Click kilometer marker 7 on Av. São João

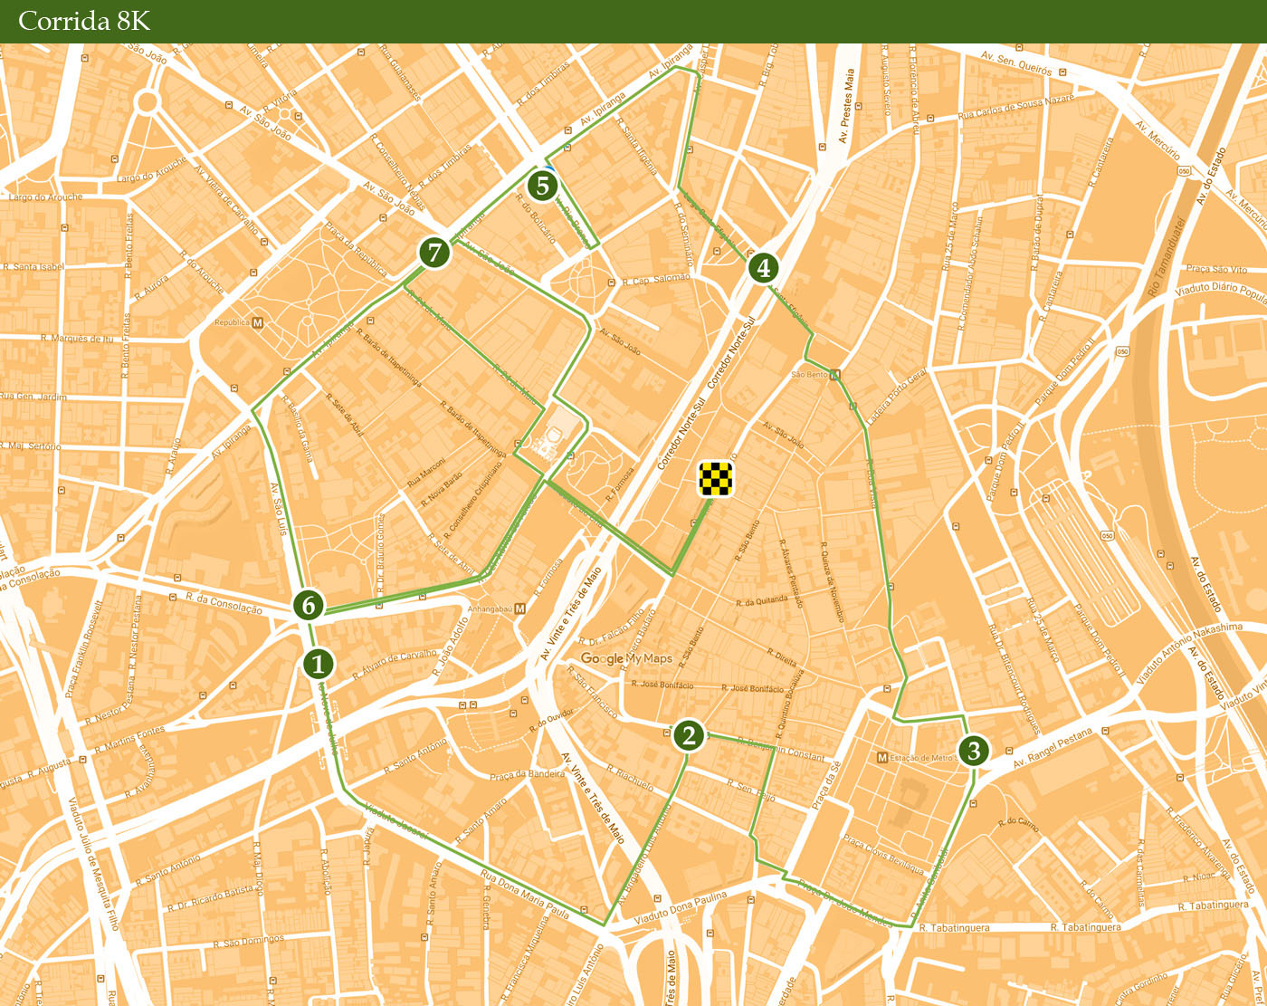[434, 252]
